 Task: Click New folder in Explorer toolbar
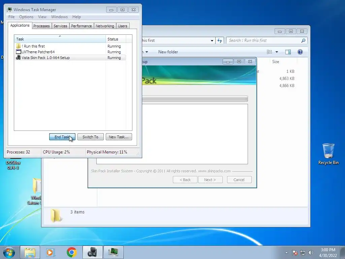168,52
